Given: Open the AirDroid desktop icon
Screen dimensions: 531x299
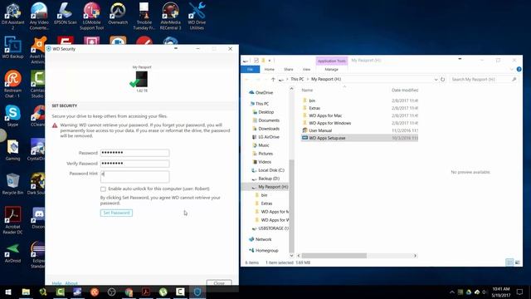Looking at the screenshot, I should (x=12, y=252).
